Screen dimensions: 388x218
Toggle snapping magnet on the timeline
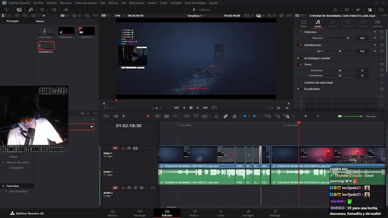click(216, 116)
